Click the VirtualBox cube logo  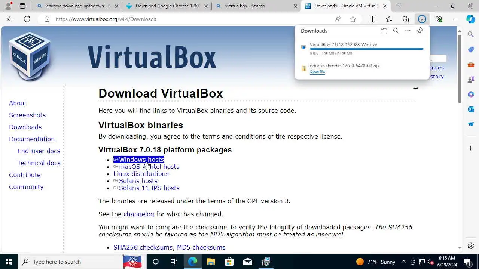30,56
